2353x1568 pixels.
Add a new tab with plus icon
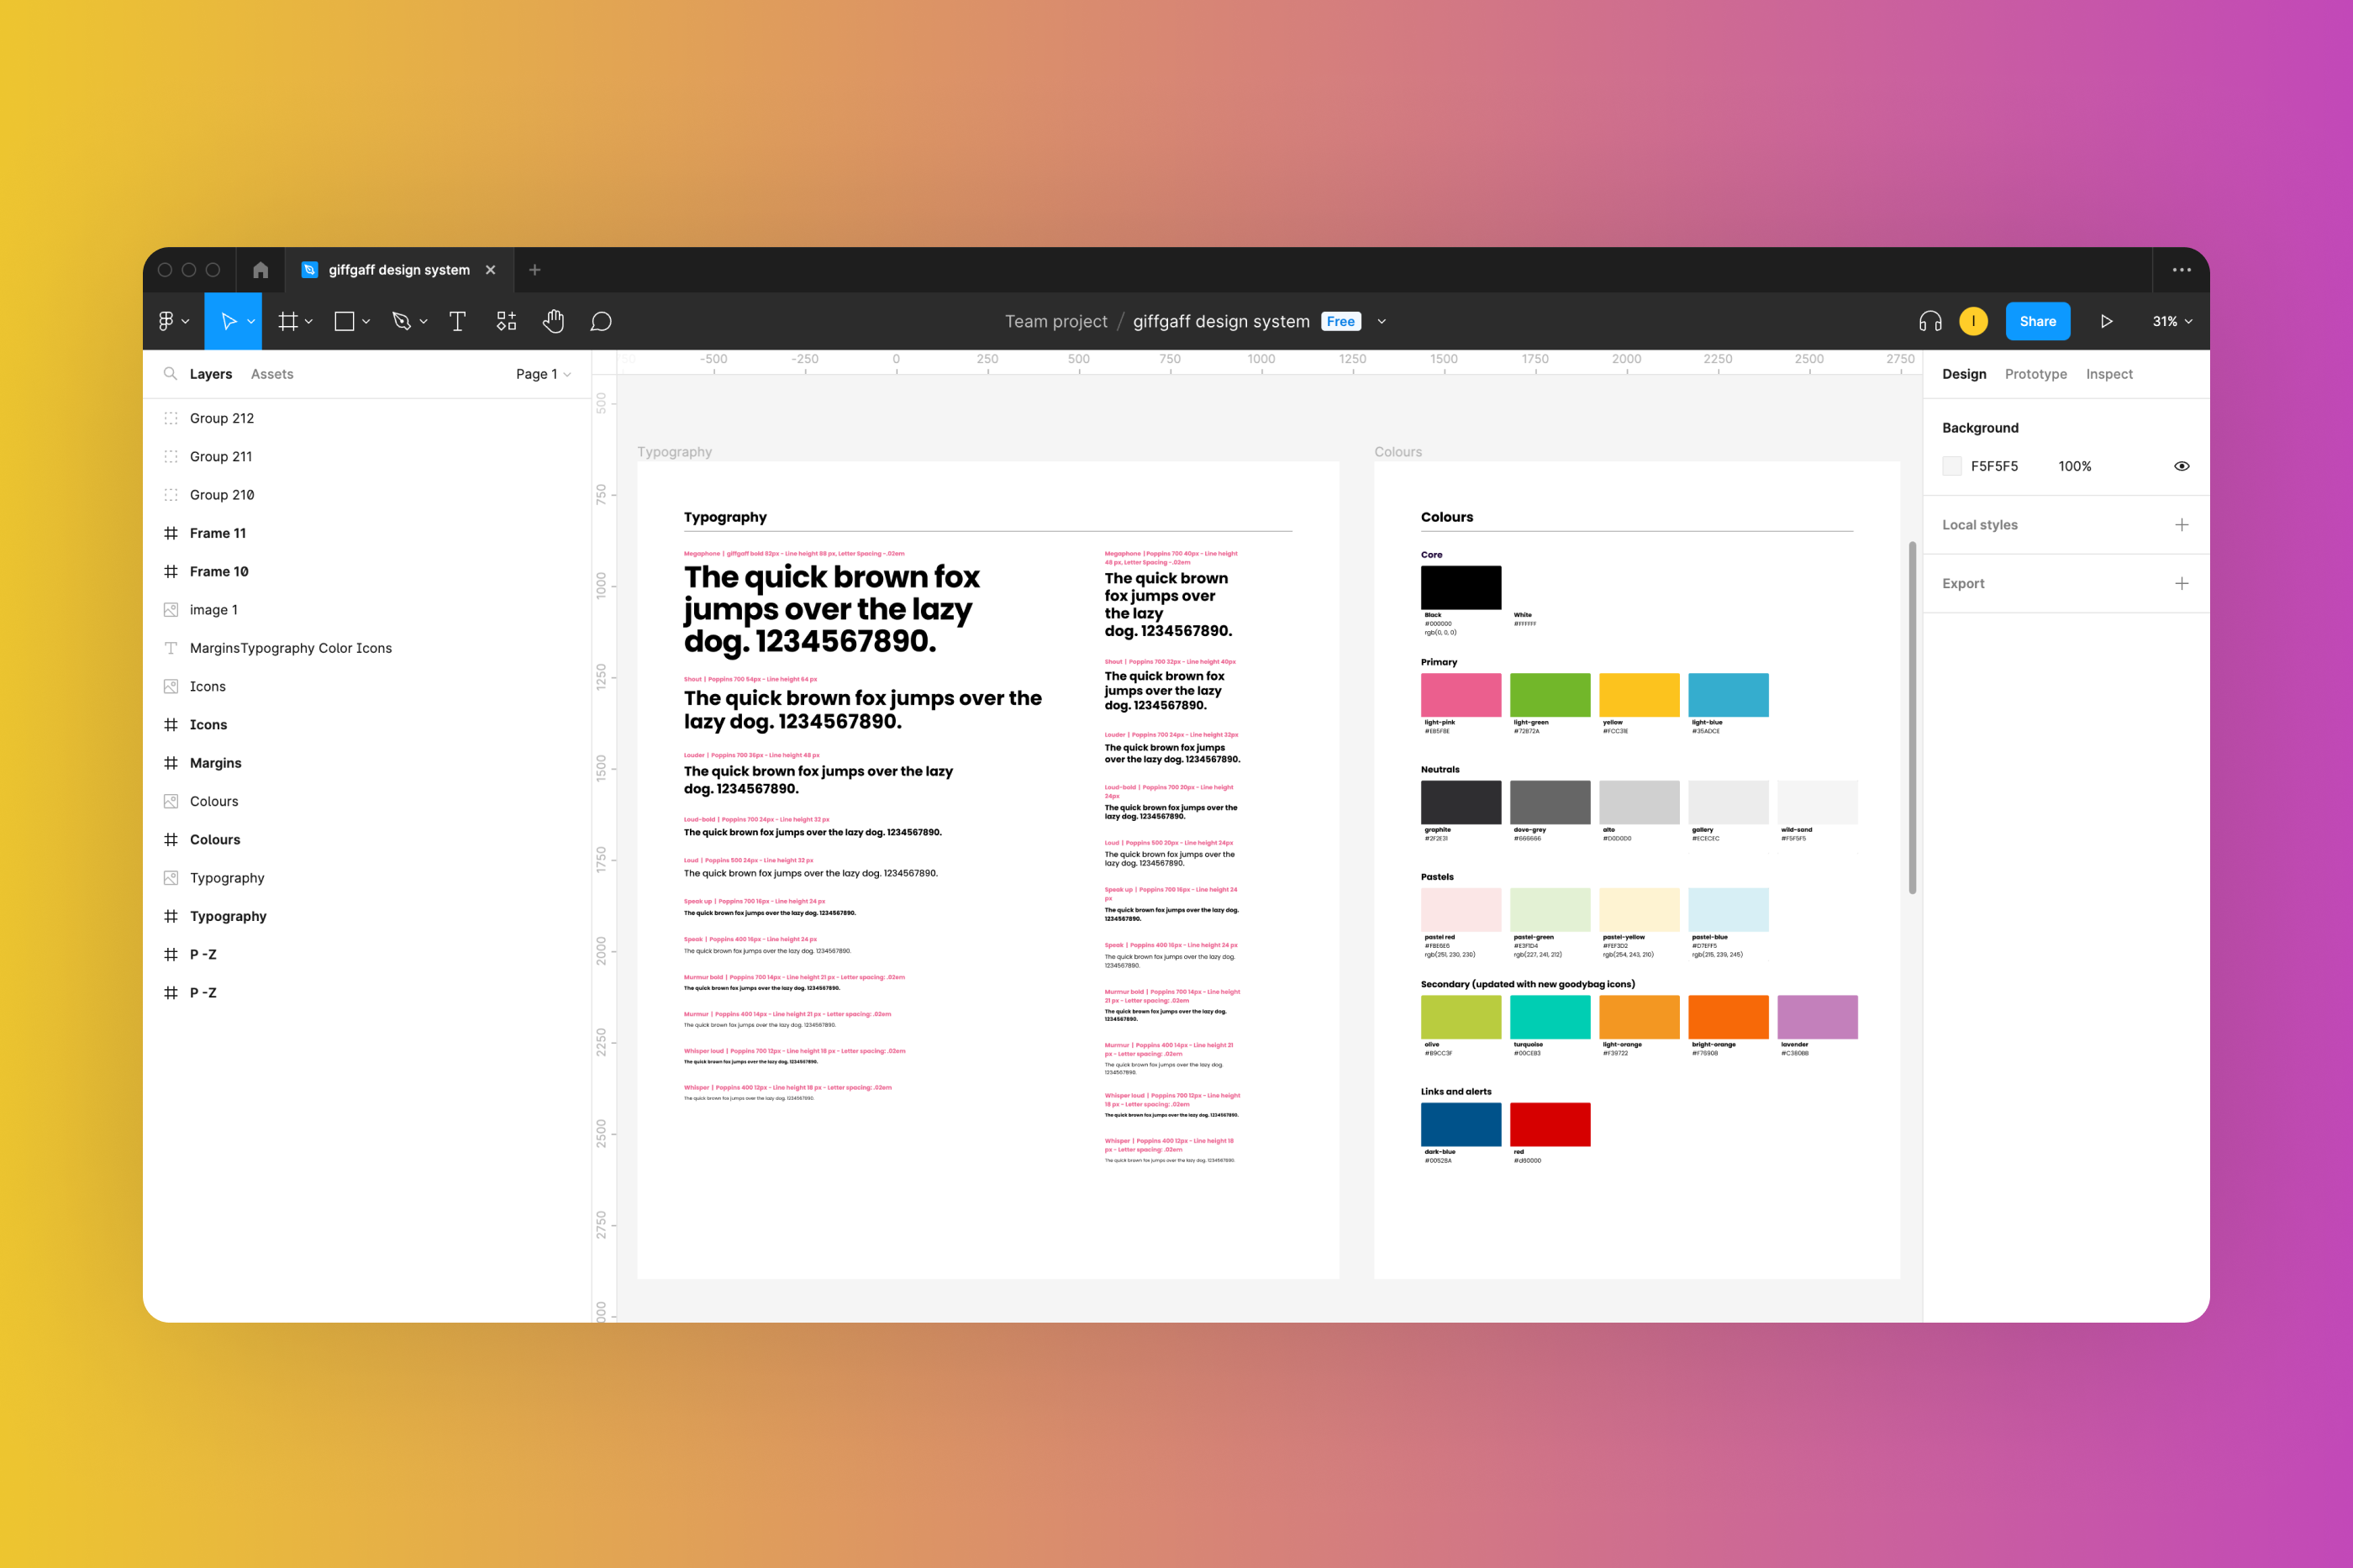(x=535, y=270)
